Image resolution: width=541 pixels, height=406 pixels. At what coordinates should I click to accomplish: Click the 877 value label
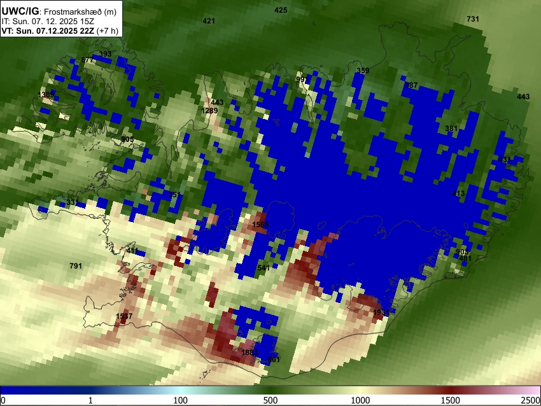(x=87, y=60)
